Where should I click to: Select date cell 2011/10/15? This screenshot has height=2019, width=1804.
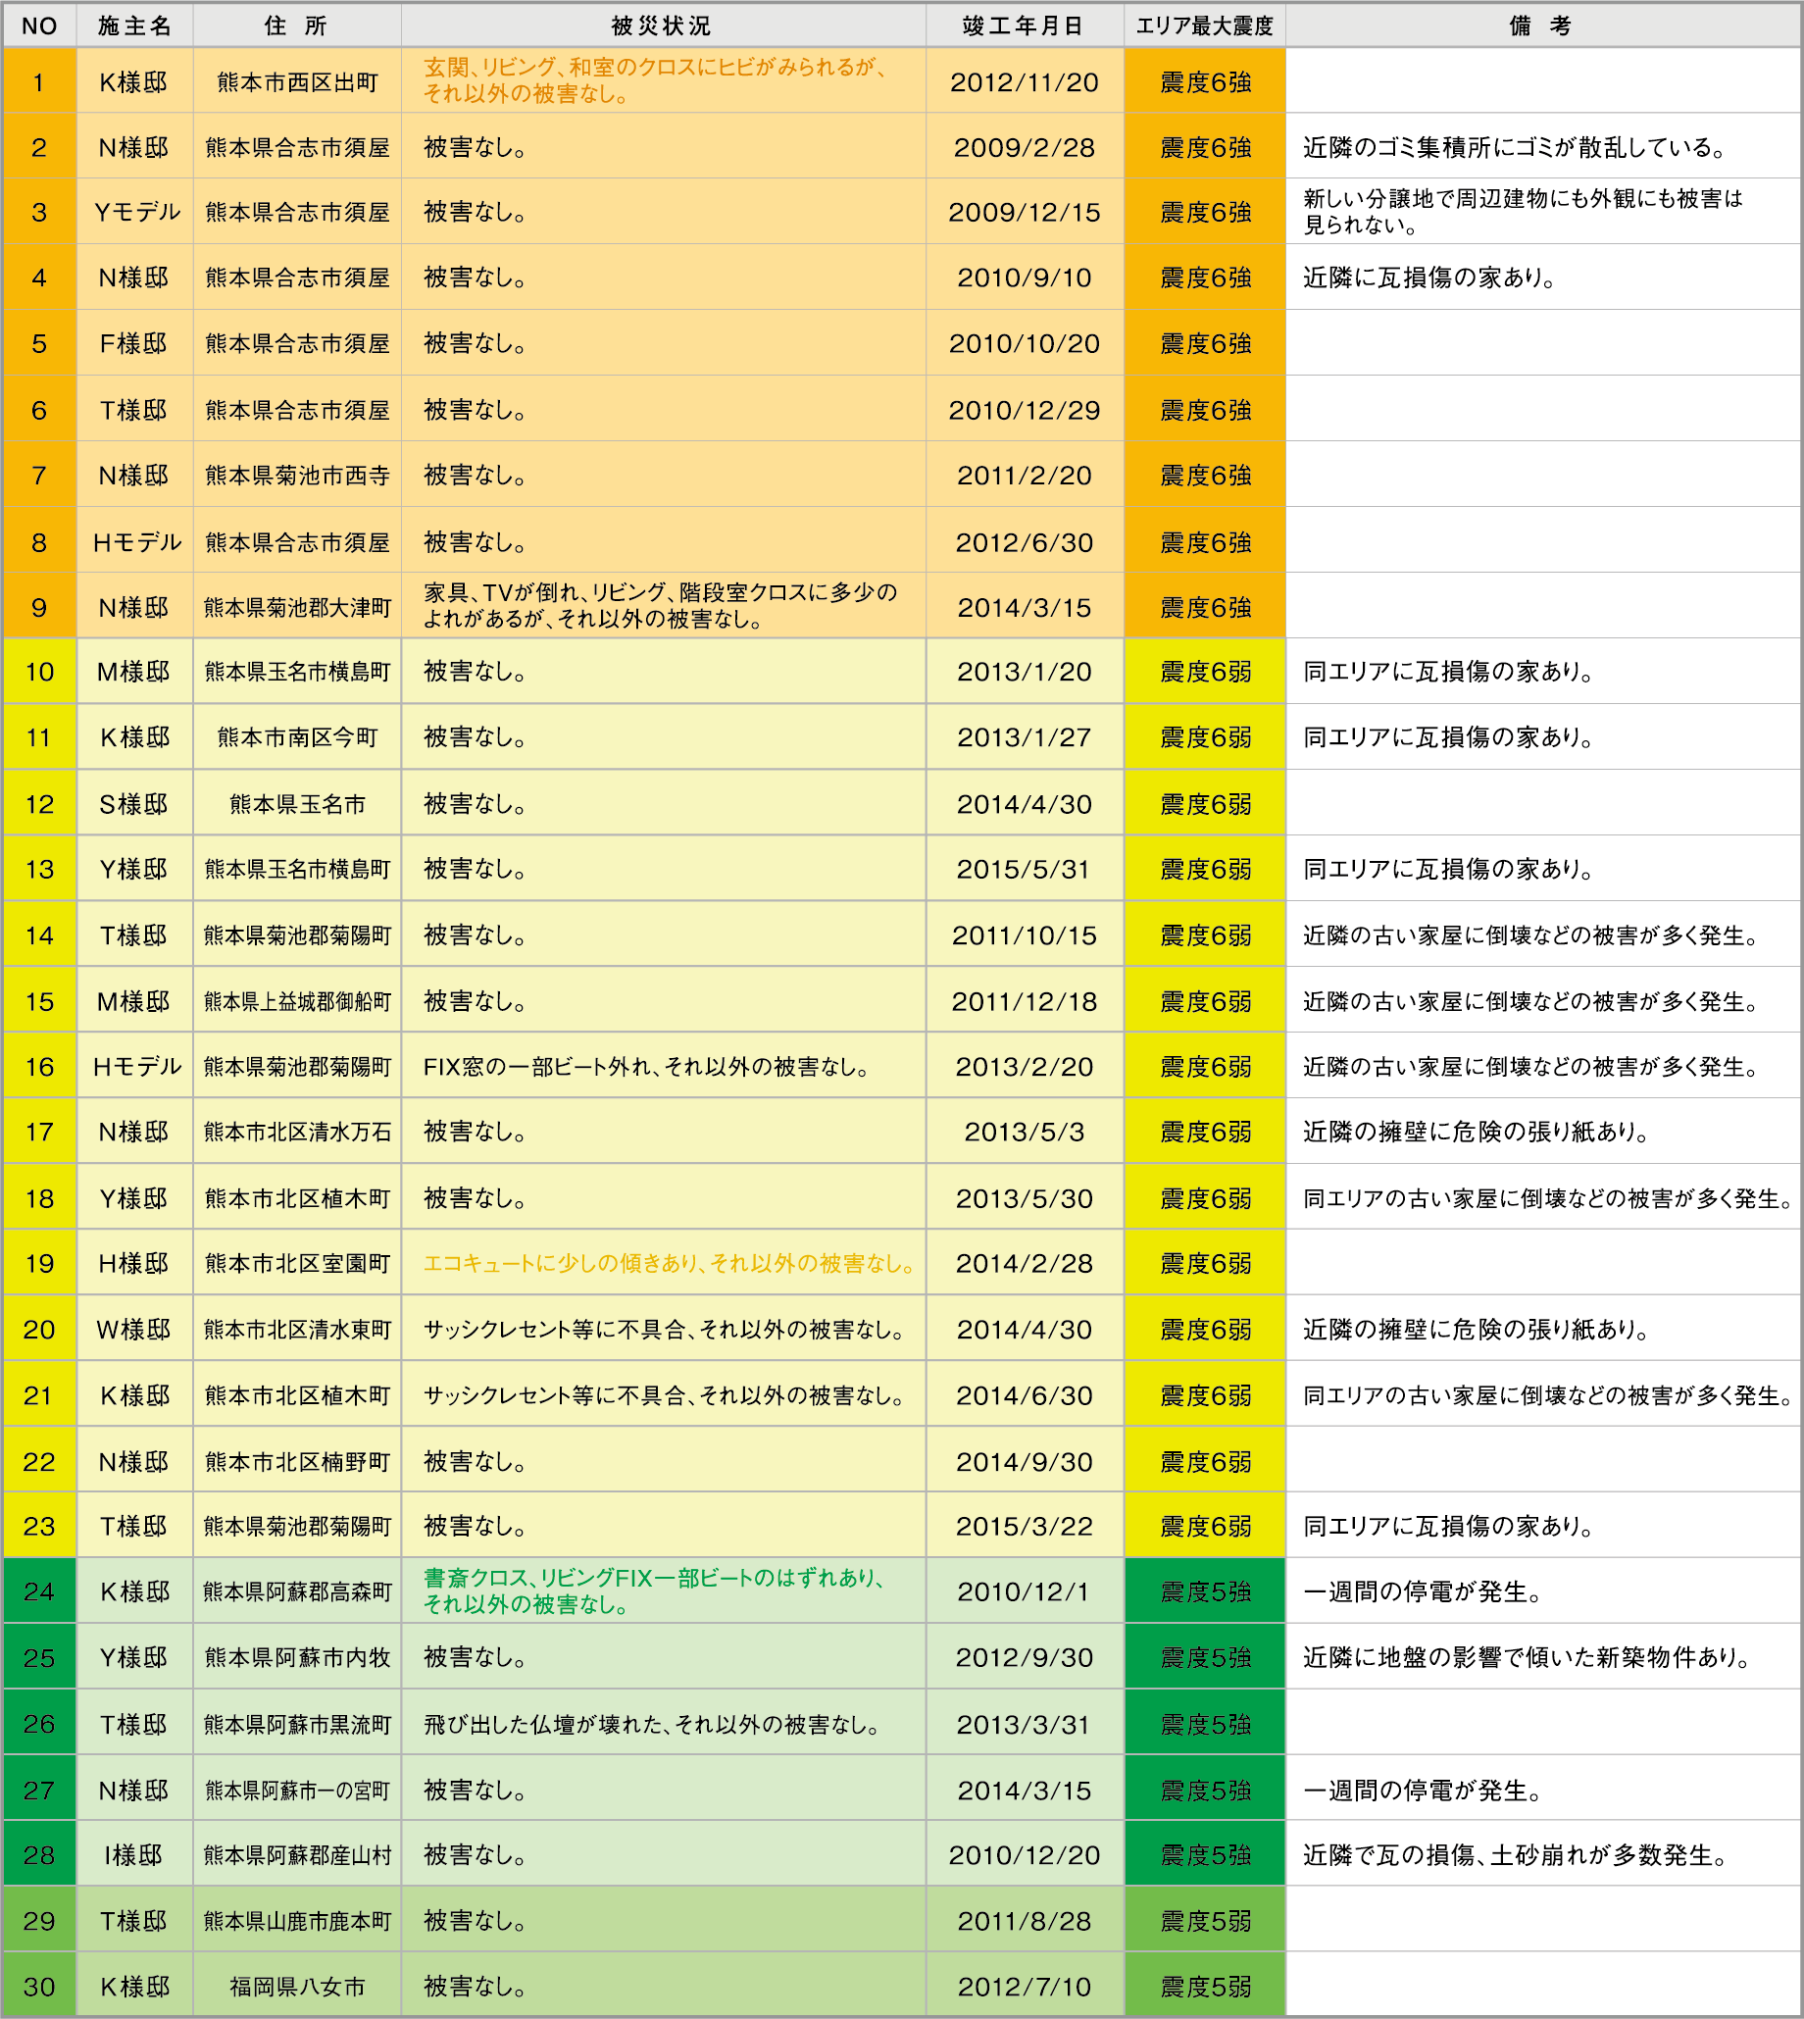tap(1024, 935)
